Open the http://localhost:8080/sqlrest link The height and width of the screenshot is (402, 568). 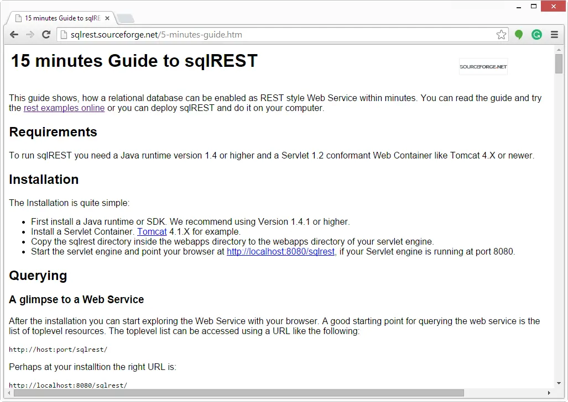pyautogui.click(x=280, y=251)
